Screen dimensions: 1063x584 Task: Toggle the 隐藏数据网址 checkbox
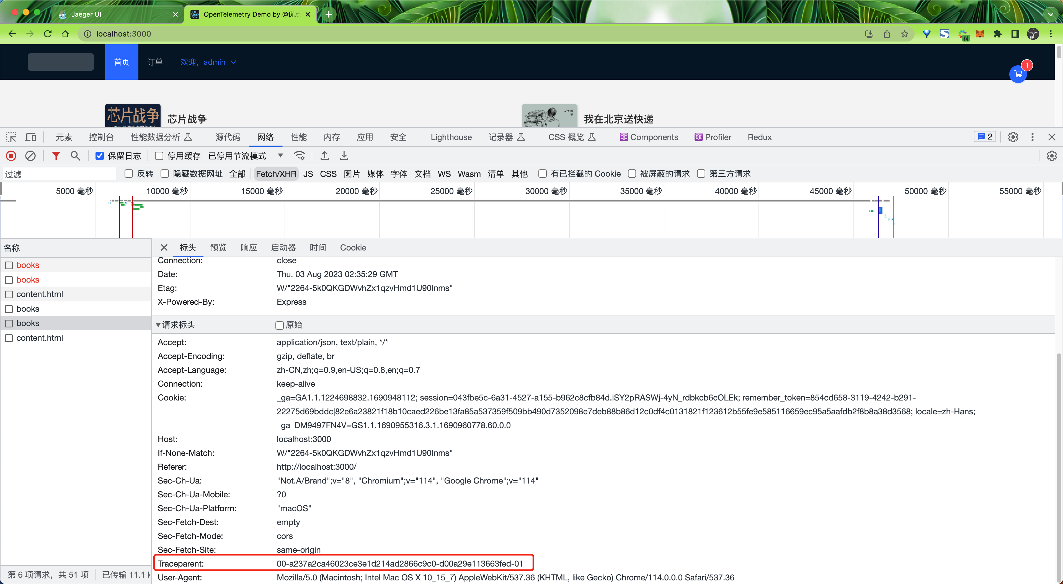[165, 174]
